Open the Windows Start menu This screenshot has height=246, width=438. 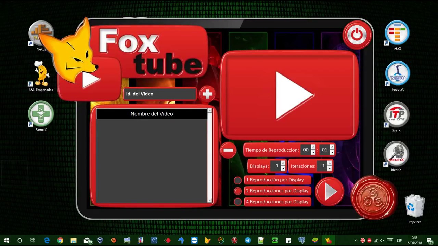tap(6, 241)
